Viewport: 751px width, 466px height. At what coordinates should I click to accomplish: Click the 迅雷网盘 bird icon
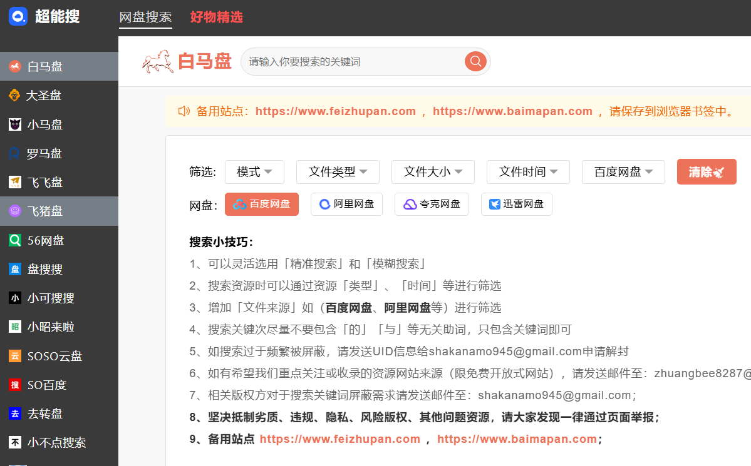coord(494,205)
